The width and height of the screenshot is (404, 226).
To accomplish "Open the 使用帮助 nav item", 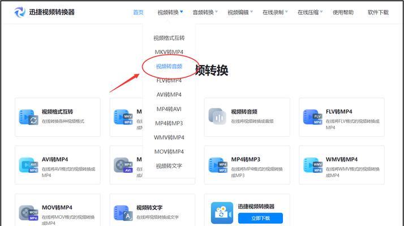I will point(343,12).
